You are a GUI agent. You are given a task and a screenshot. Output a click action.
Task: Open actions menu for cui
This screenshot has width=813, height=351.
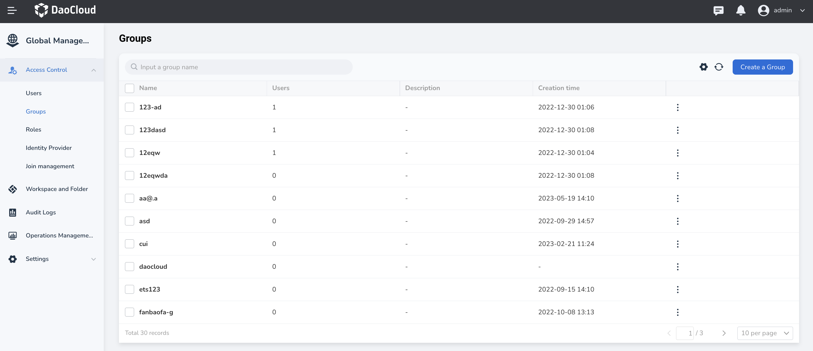(678, 244)
